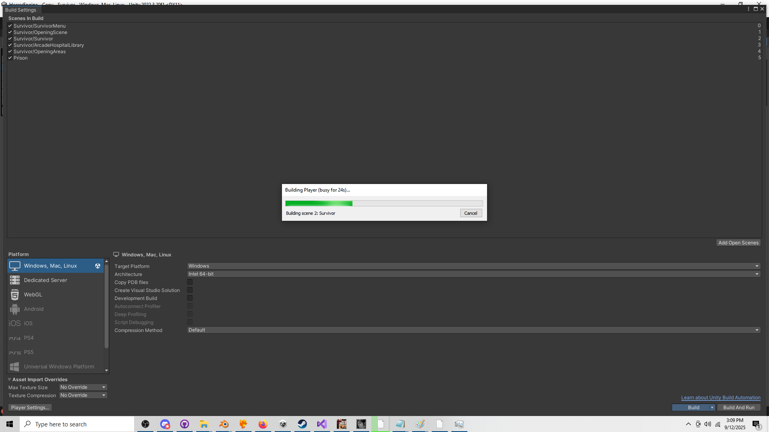This screenshot has height=432, width=769.
Task: Open the Target Platform dropdown
Action: coord(473,266)
